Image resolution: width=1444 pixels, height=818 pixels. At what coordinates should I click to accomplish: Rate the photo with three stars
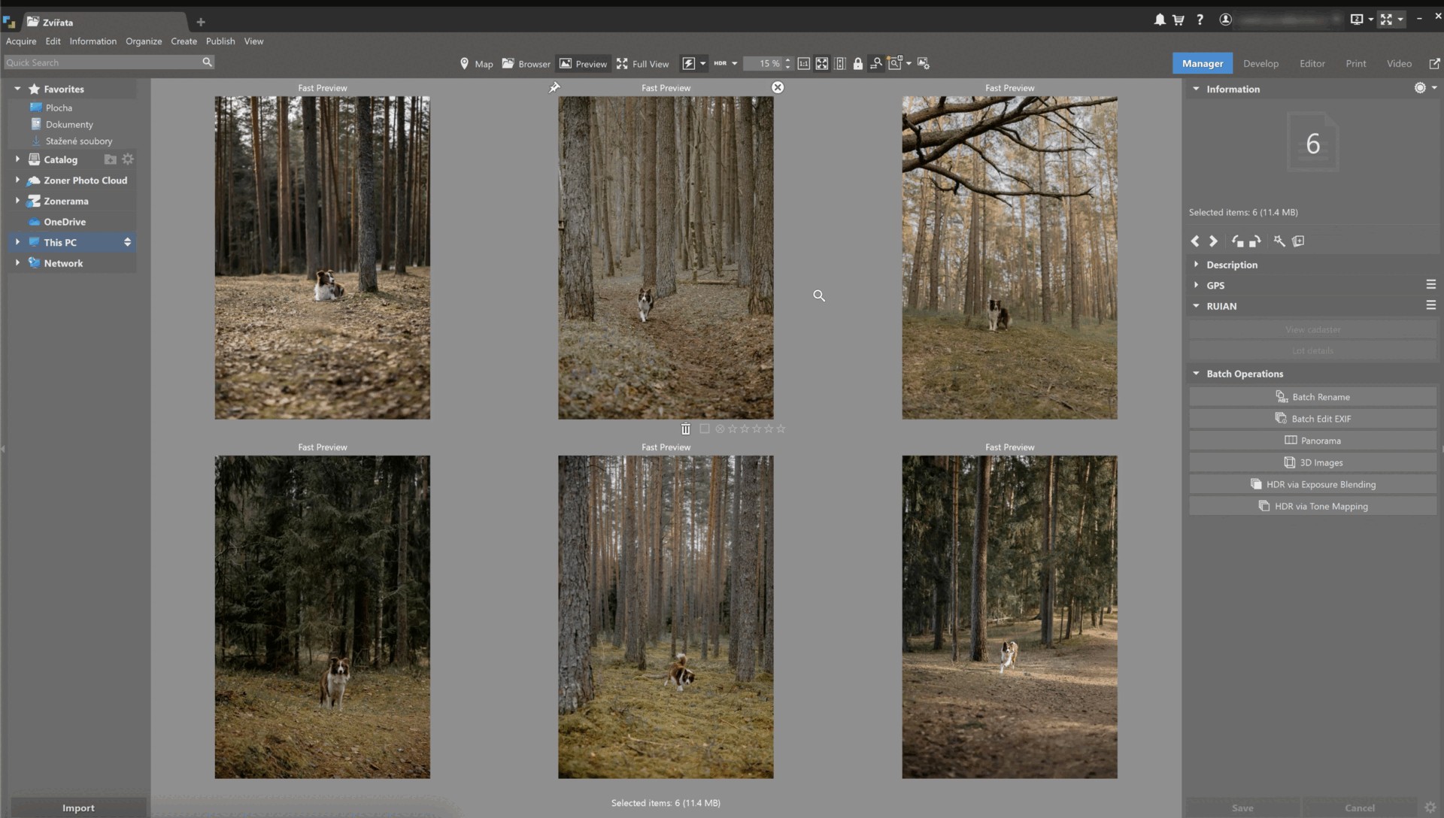(x=756, y=429)
